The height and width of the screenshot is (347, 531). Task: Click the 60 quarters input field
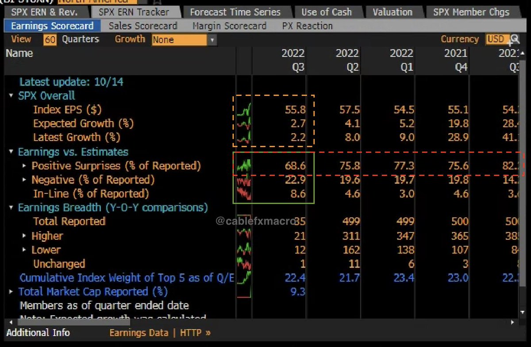(49, 39)
